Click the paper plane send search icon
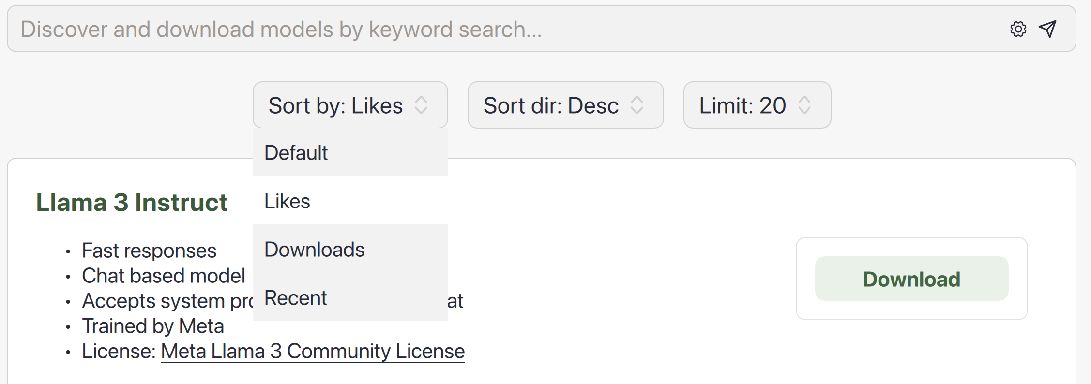The width and height of the screenshot is (1091, 384). (1047, 29)
